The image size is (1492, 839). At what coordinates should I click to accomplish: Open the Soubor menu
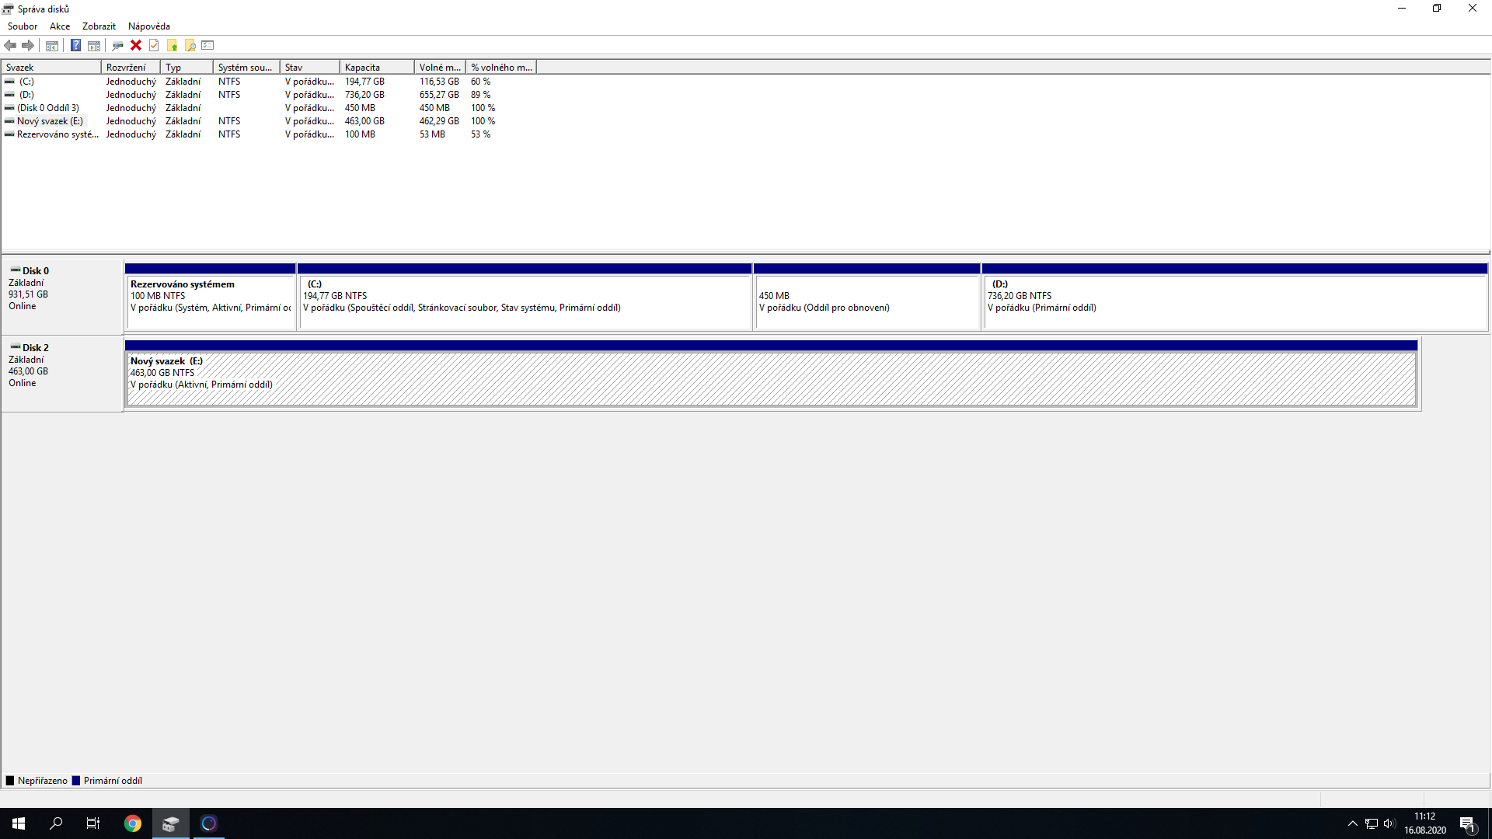23,26
